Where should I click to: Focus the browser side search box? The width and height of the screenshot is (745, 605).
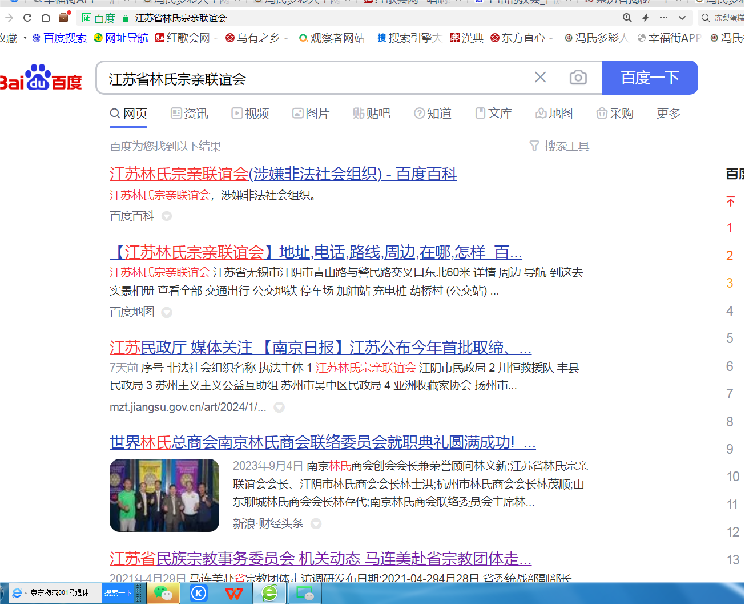click(722, 18)
